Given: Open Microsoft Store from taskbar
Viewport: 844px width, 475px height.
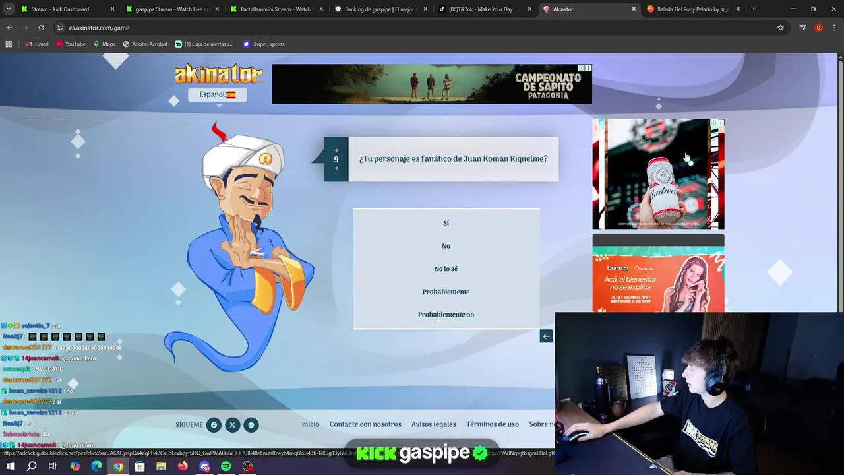Looking at the screenshot, I should [140, 466].
